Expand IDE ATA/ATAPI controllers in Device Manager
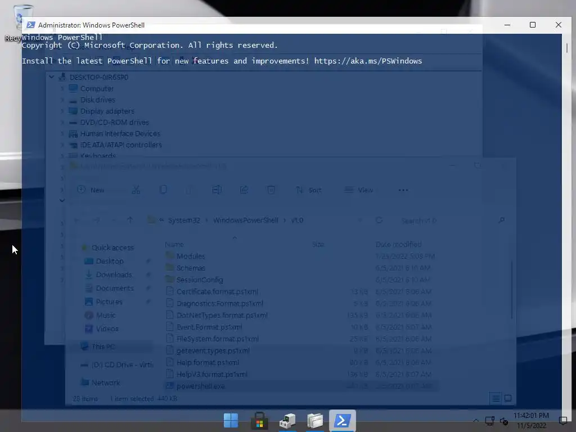This screenshot has width=576, height=432. [62, 145]
